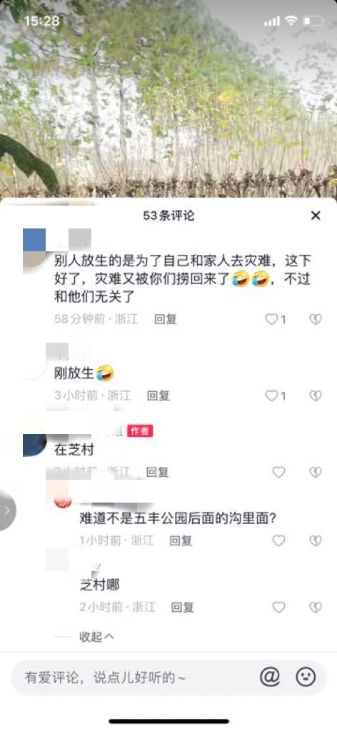
Task: Tap the @ mention icon
Action: pyautogui.click(x=269, y=677)
